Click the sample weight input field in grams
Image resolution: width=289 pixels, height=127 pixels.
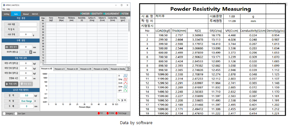click(x=26, y=34)
